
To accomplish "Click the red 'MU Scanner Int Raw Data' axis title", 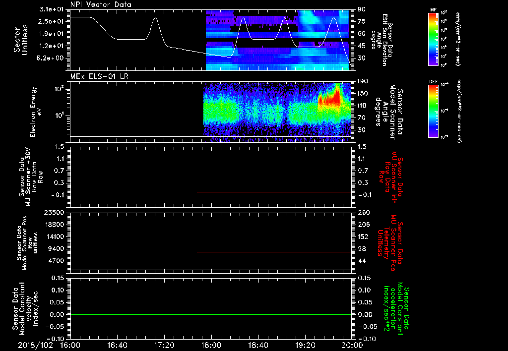I will 390,177.
